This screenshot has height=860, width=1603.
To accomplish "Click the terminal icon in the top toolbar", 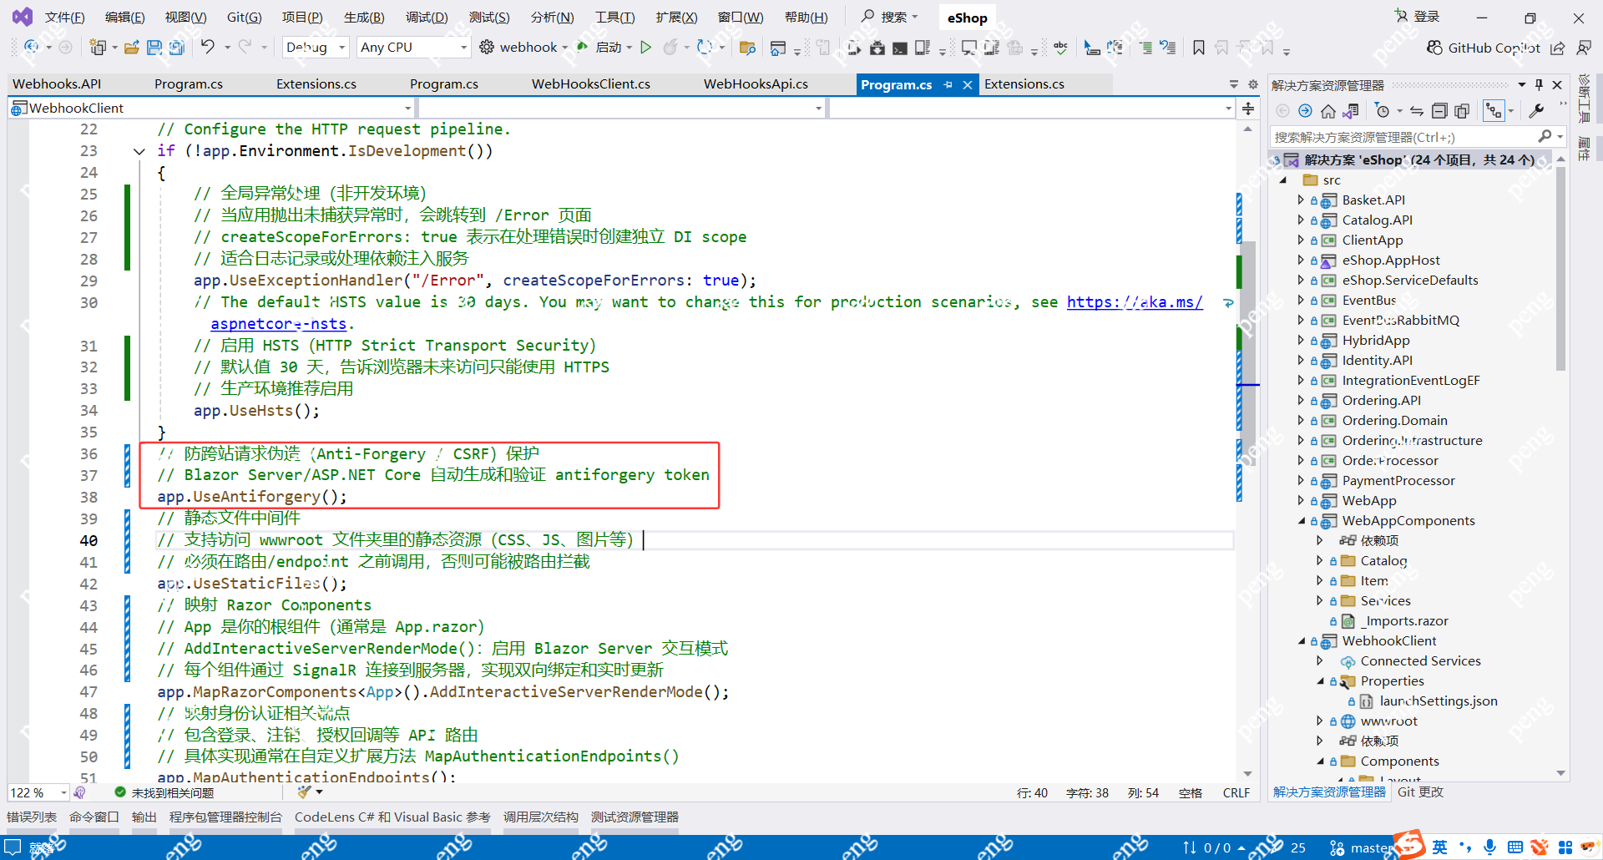I will click(900, 48).
